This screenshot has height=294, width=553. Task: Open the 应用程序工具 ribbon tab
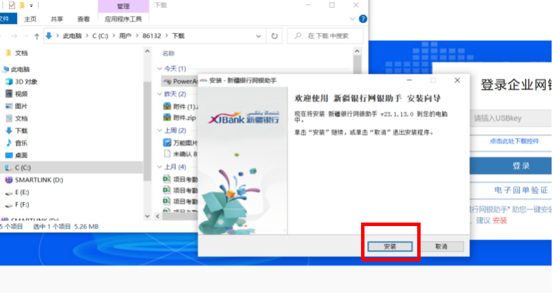tap(123, 19)
